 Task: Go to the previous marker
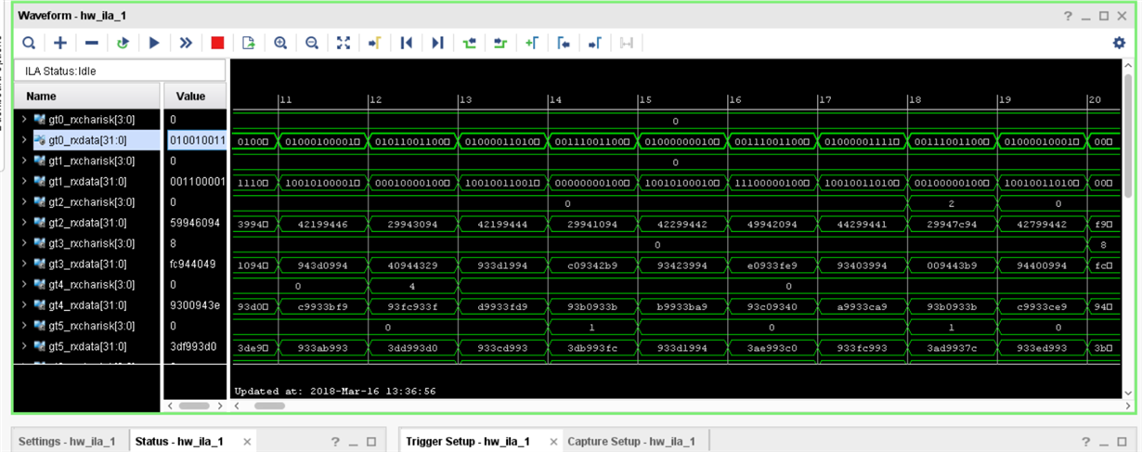(x=564, y=43)
